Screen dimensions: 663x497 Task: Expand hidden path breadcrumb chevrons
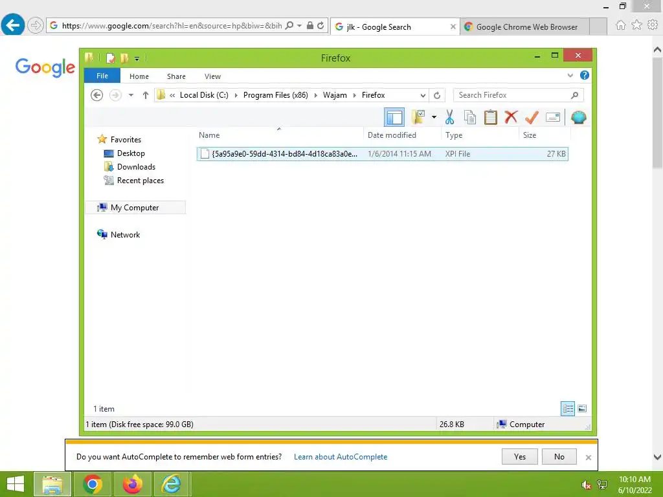click(x=172, y=96)
